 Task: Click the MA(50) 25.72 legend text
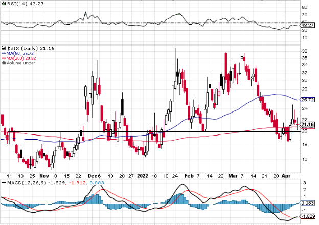coord(20,53)
